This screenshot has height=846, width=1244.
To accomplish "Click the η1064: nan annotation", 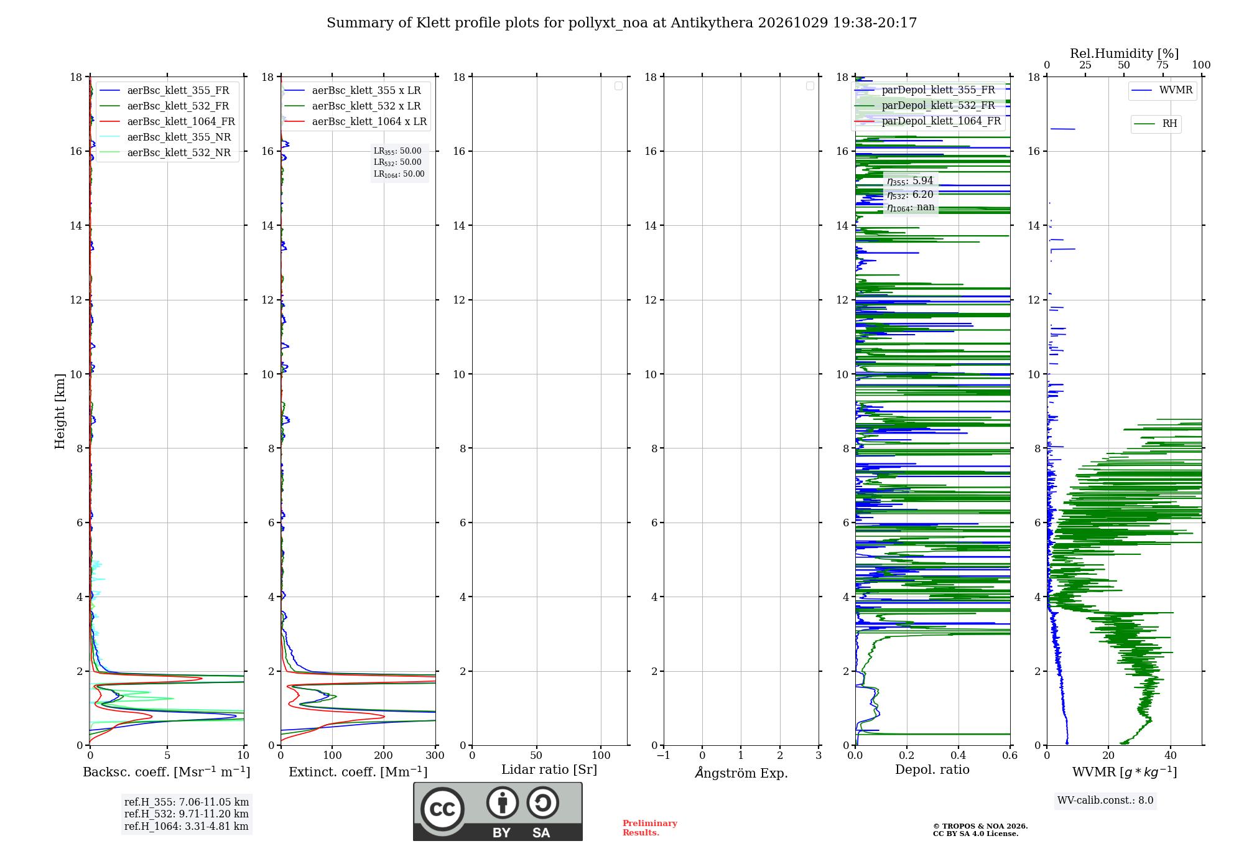I will pyautogui.click(x=911, y=208).
